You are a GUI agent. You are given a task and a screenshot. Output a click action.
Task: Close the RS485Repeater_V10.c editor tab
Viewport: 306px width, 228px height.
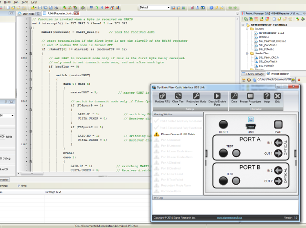tap(76, 13)
